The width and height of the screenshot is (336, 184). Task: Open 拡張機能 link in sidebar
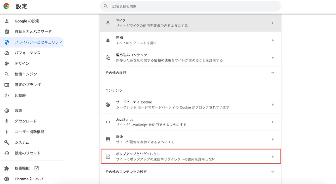[x=22, y=168]
